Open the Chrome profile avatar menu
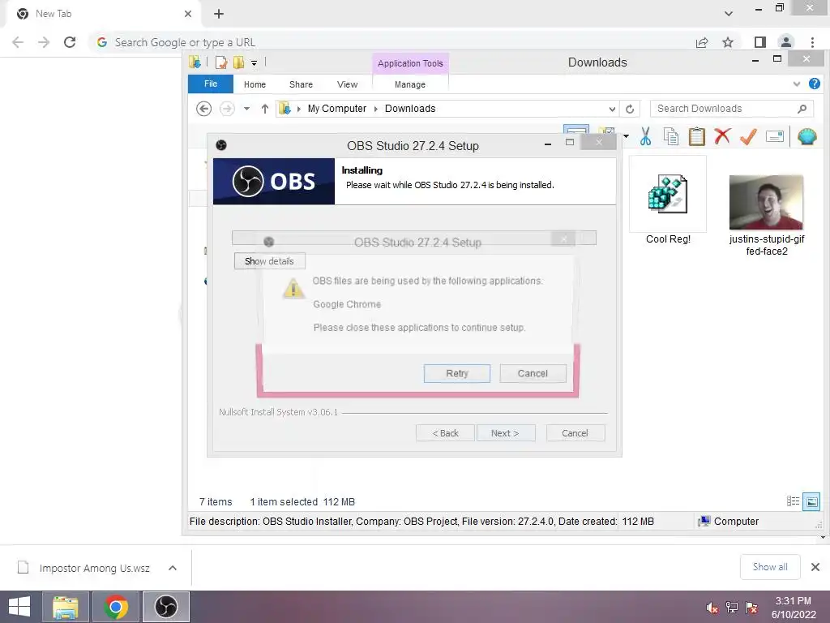The width and height of the screenshot is (830, 623). click(x=786, y=42)
